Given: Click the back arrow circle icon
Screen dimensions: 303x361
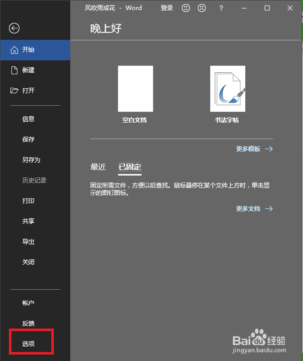Looking at the screenshot, I should coord(14,28).
